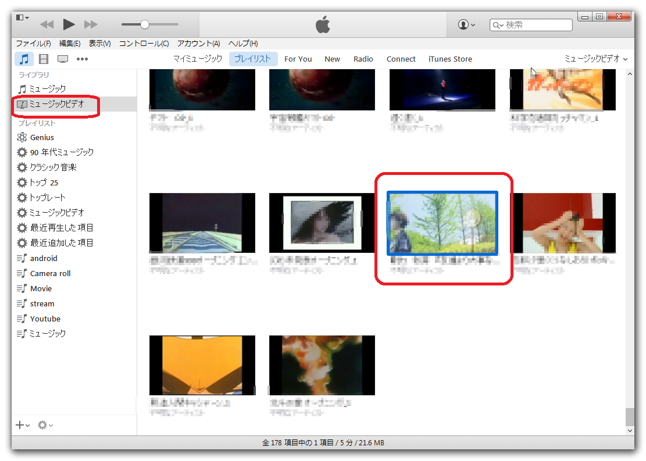Select the highlighted music video thumbnail
This screenshot has height=461, width=646.
(x=442, y=223)
